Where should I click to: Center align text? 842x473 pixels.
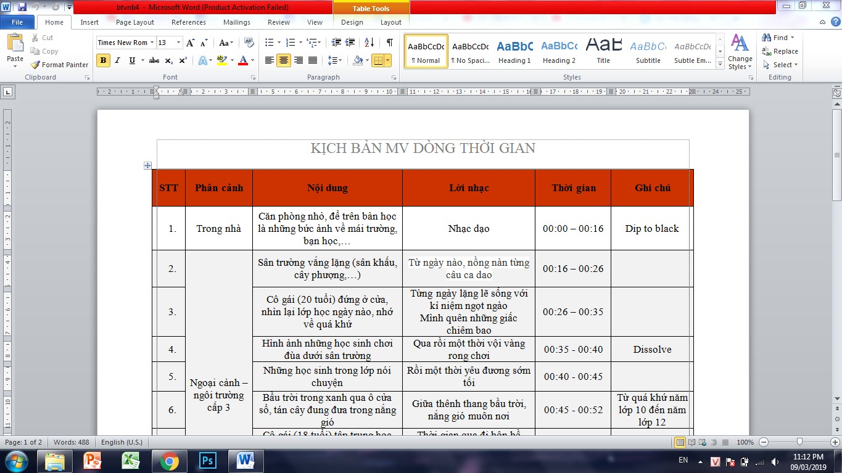click(284, 60)
